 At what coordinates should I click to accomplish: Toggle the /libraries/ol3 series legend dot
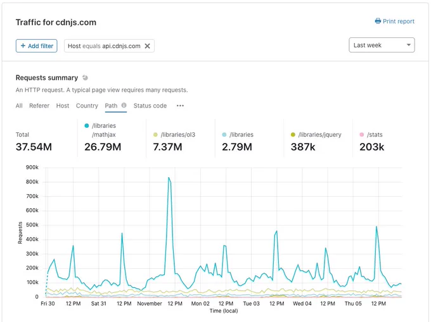tap(155, 135)
